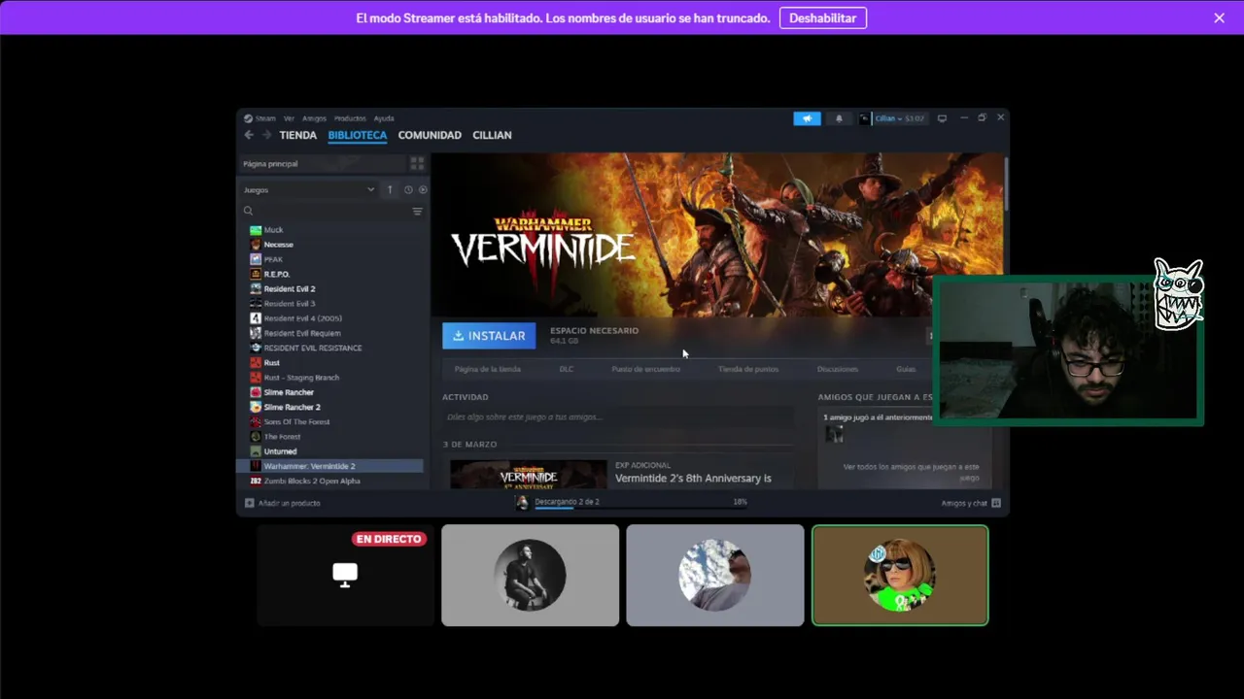The image size is (1244, 699).
Task: Open the Ayuda menu
Action: [x=384, y=118]
